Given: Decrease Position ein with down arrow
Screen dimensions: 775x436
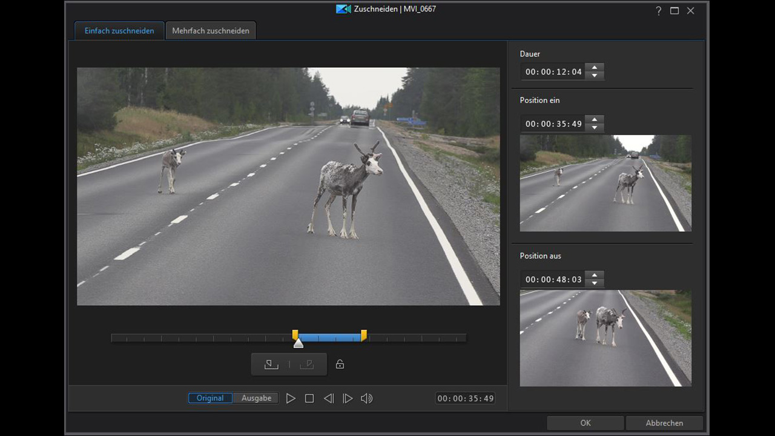Looking at the screenshot, I should pos(595,128).
